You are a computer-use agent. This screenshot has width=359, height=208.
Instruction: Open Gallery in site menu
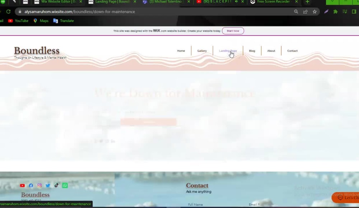point(202,51)
